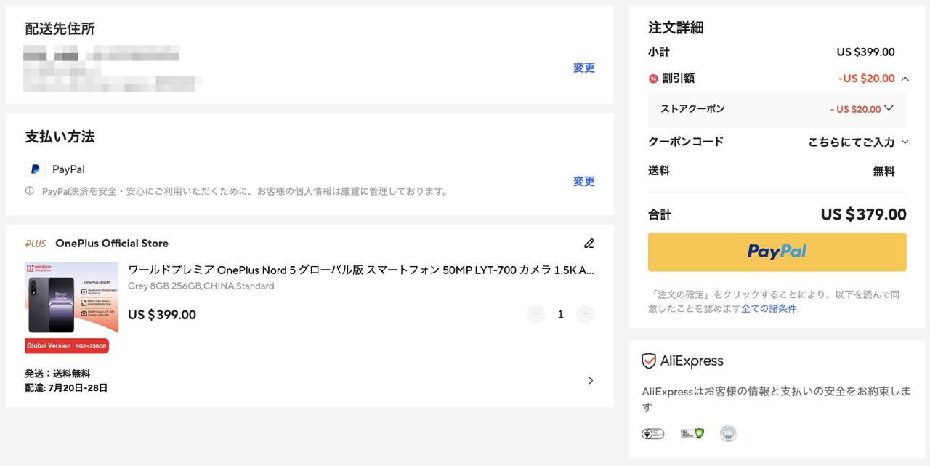Screen dimensions: 930x466
Task: Click the red discount icon next to 割引額
Action: 653,79
